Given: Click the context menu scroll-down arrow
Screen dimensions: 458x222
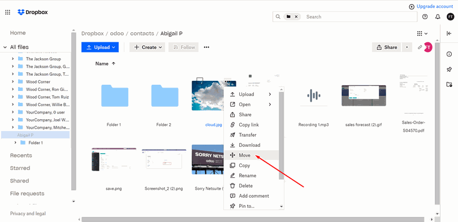Looking at the screenshot, I should pyautogui.click(x=281, y=206).
